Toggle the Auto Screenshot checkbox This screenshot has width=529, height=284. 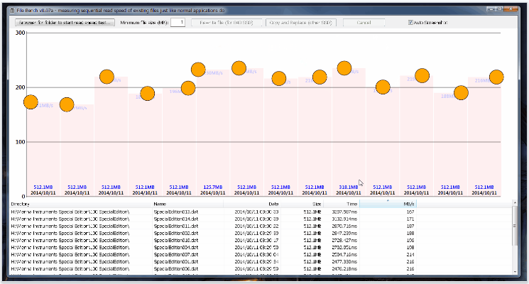coord(410,23)
